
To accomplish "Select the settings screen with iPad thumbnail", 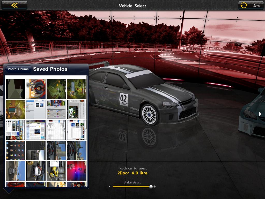I will click(x=36, y=109).
